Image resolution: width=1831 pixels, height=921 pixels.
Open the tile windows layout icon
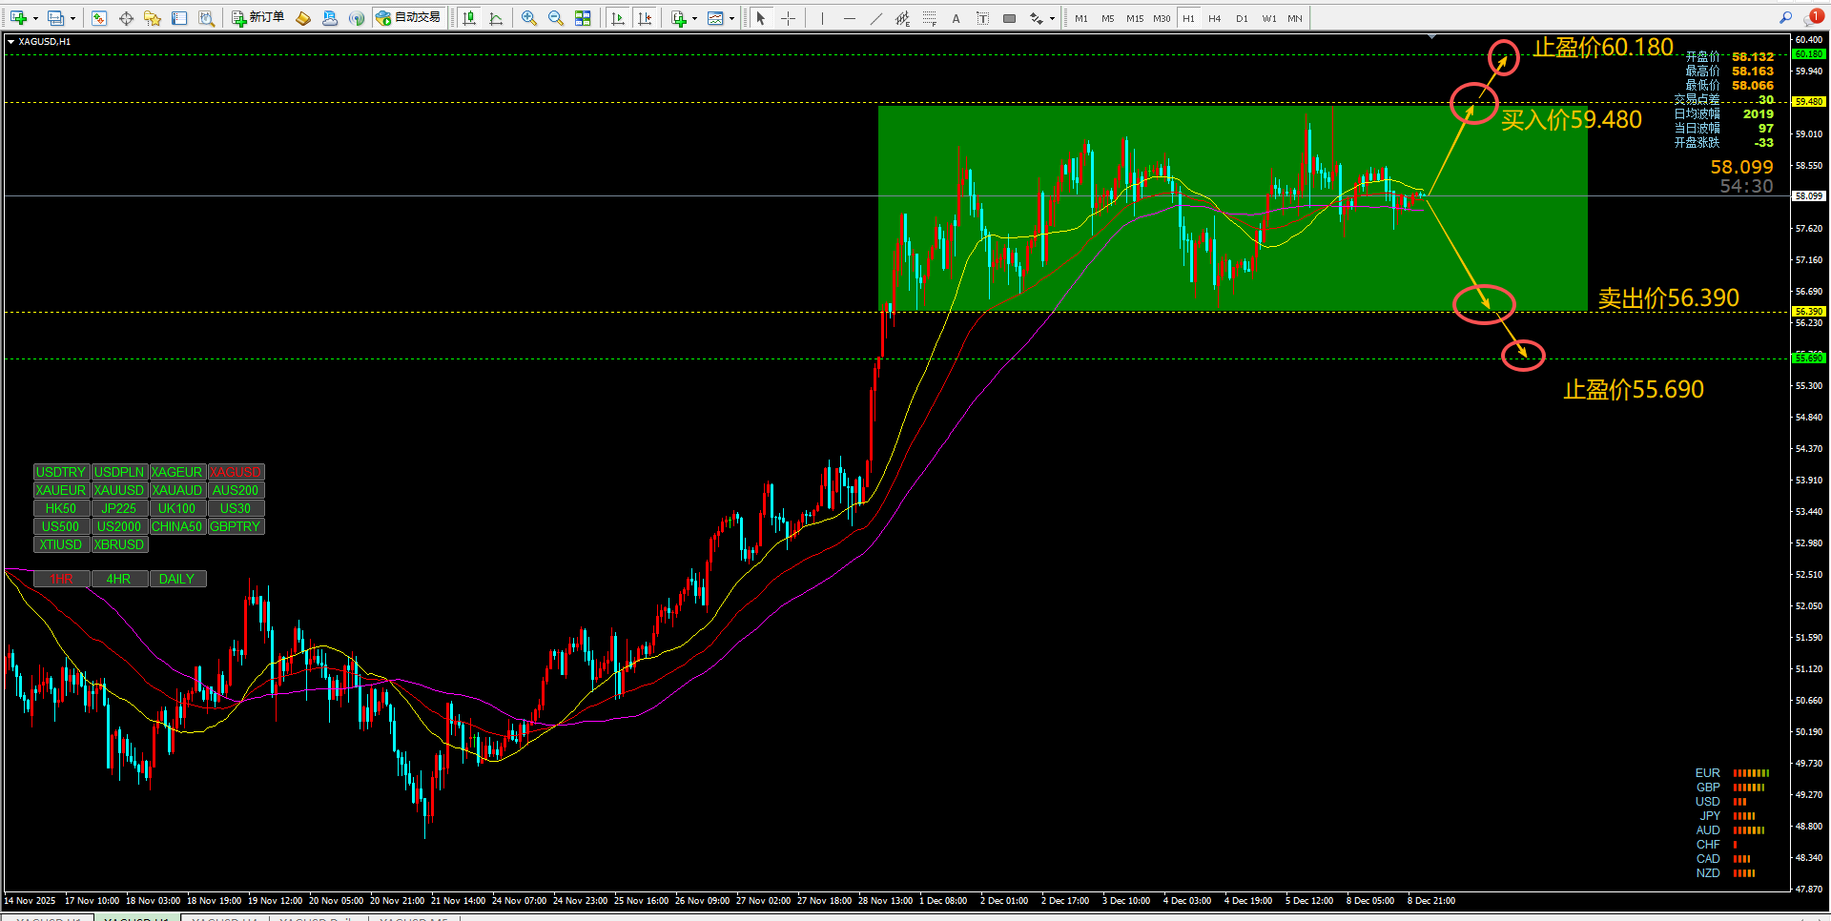(x=583, y=18)
